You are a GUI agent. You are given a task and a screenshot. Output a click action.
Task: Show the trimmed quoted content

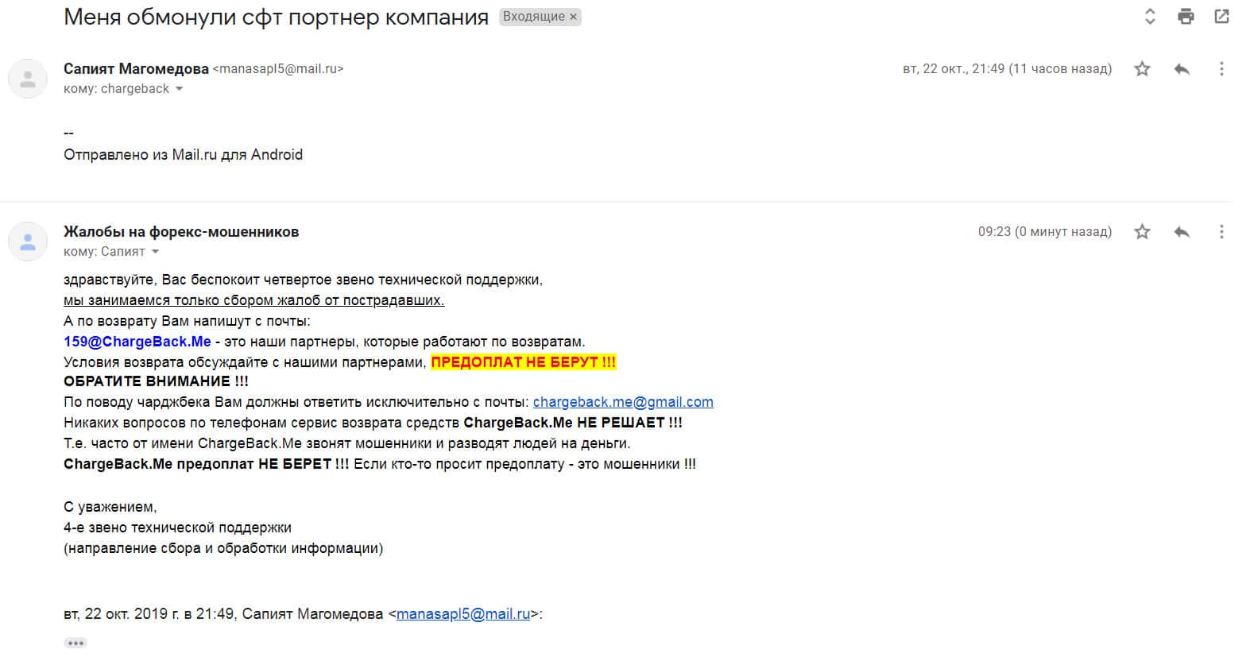(x=75, y=643)
